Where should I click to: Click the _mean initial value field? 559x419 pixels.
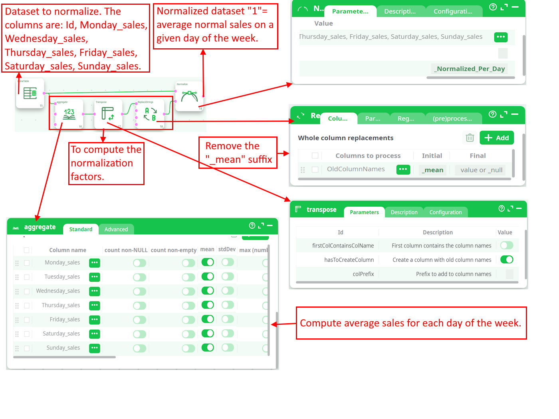click(x=434, y=170)
